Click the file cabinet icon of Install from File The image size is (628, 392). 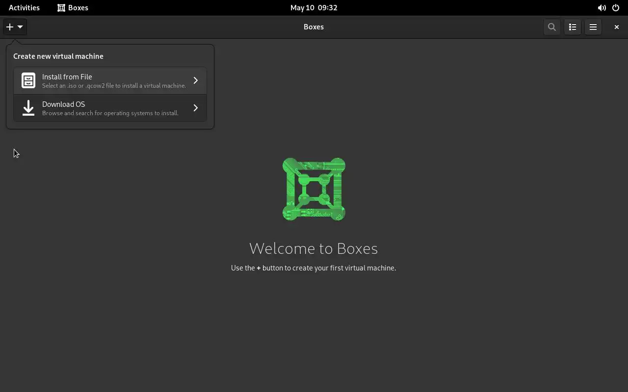click(28, 80)
